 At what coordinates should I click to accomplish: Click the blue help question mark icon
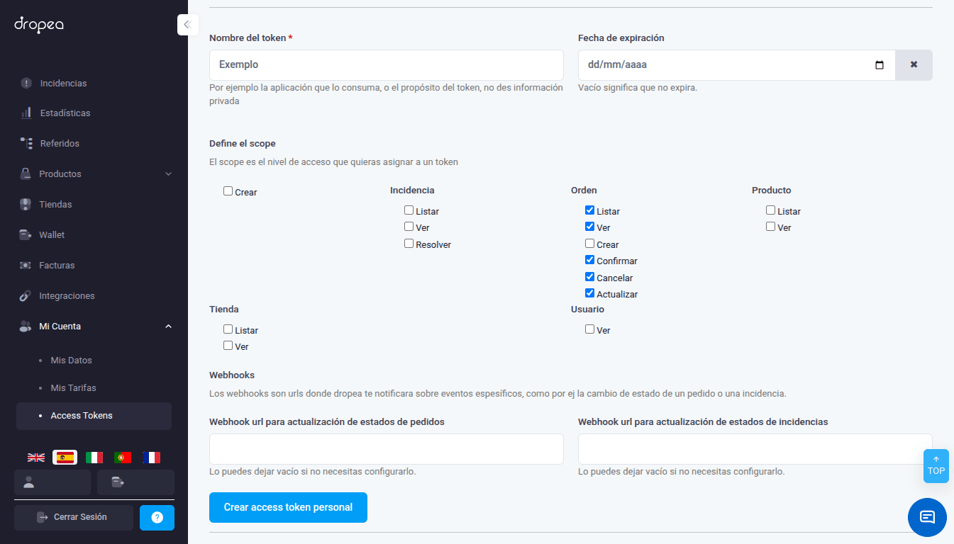[157, 518]
